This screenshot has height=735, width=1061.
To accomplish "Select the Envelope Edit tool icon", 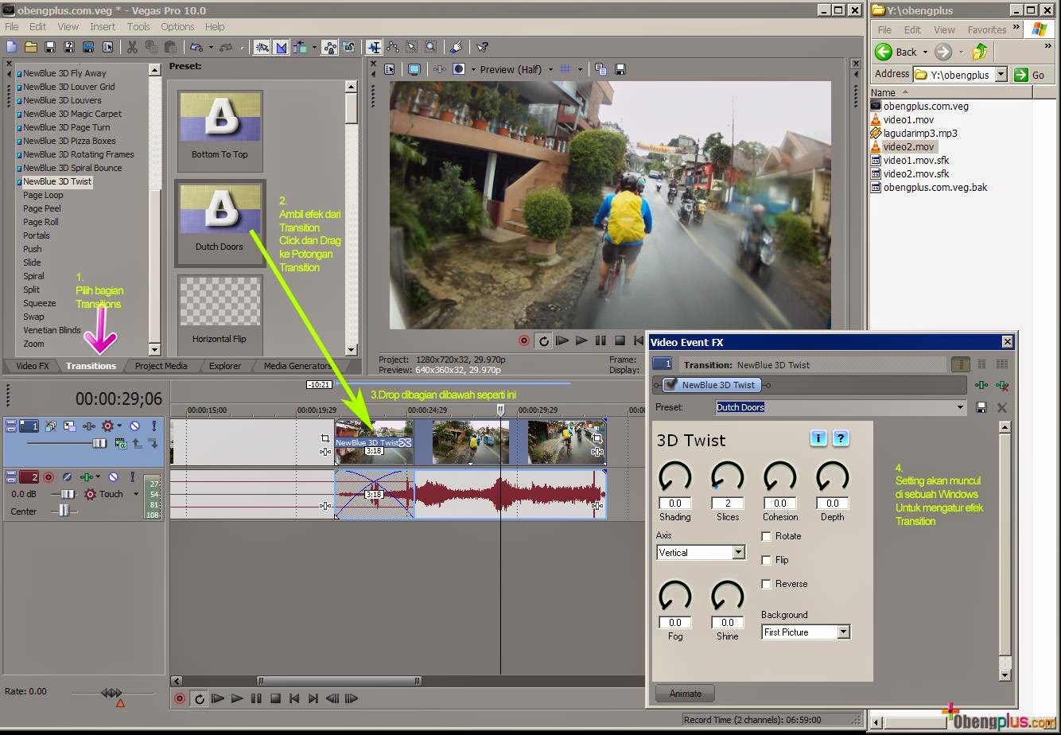I will click(x=393, y=48).
